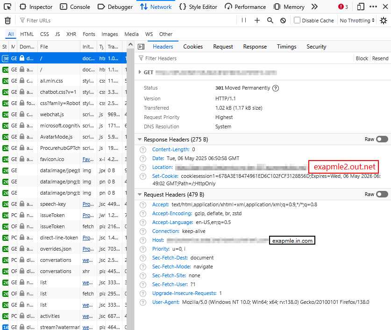Clear network log with trash icon
Screen dimensions: 391x330
click(x=8, y=21)
